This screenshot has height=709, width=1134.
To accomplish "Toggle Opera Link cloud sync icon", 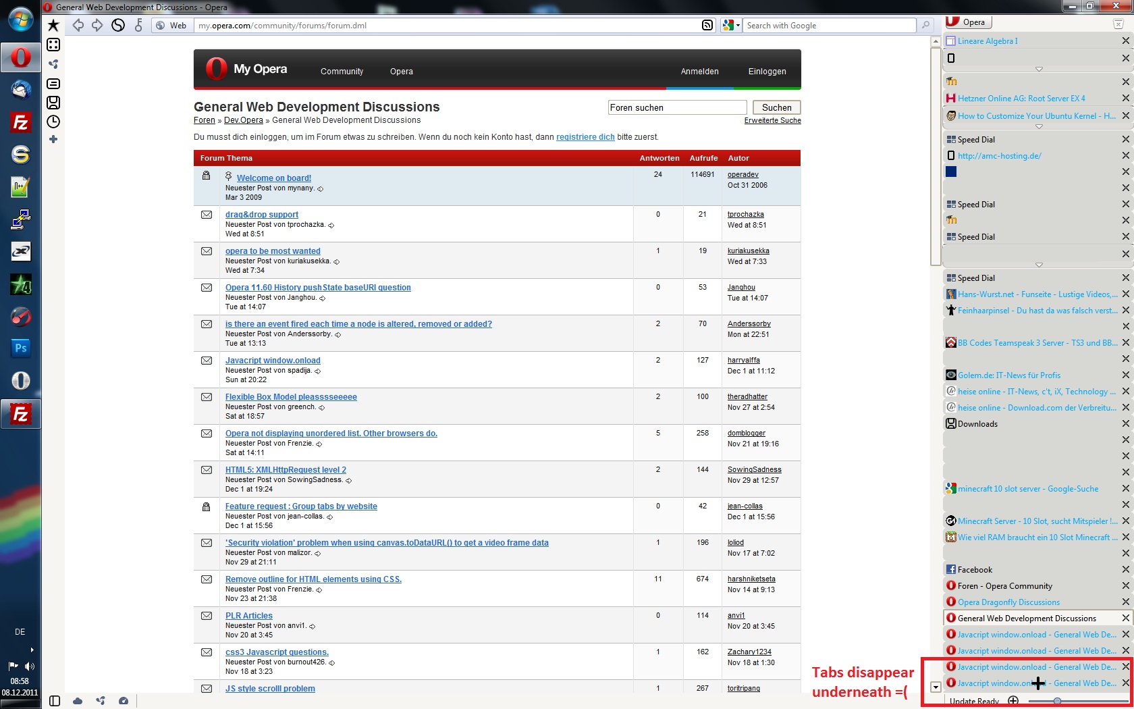I will tap(78, 701).
